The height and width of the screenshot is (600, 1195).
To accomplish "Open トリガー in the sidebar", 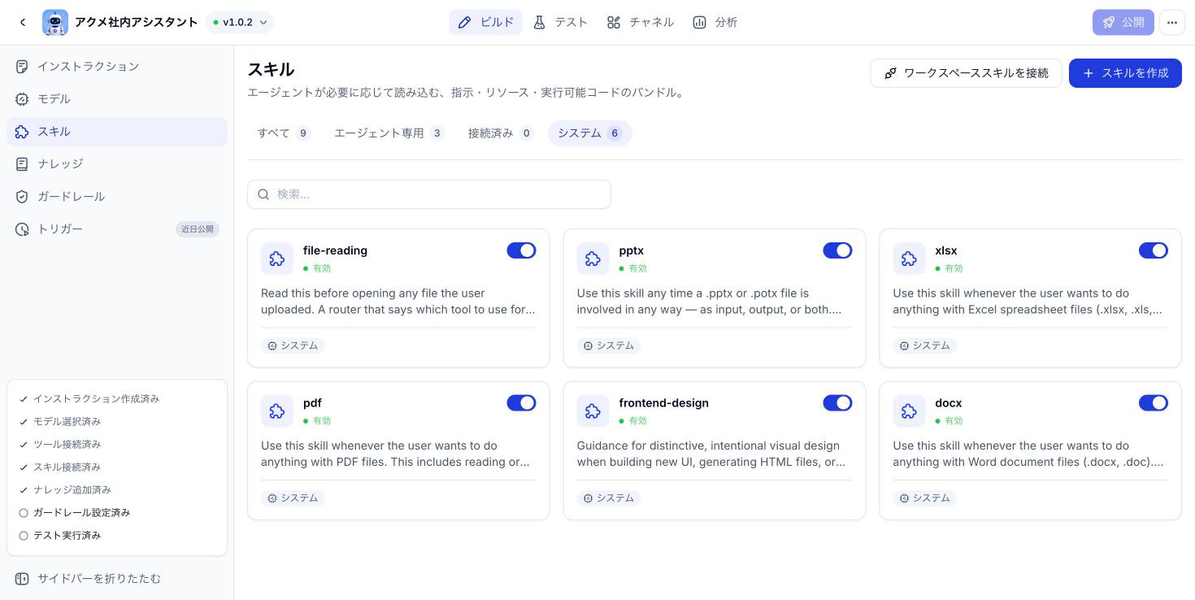I will click(x=117, y=229).
